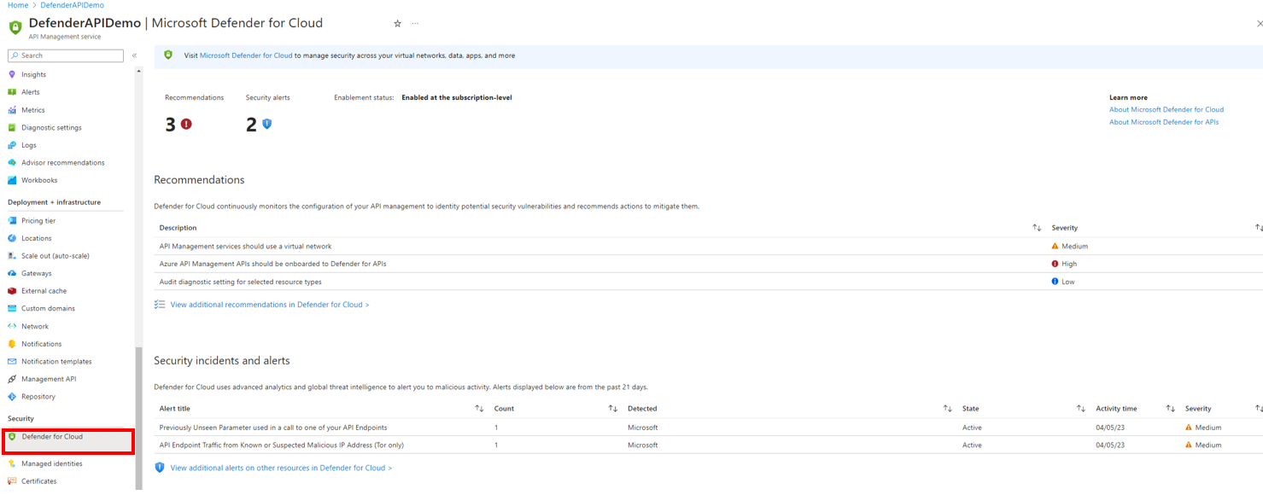Select Diagnostic settings in the sidebar

(51, 127)
